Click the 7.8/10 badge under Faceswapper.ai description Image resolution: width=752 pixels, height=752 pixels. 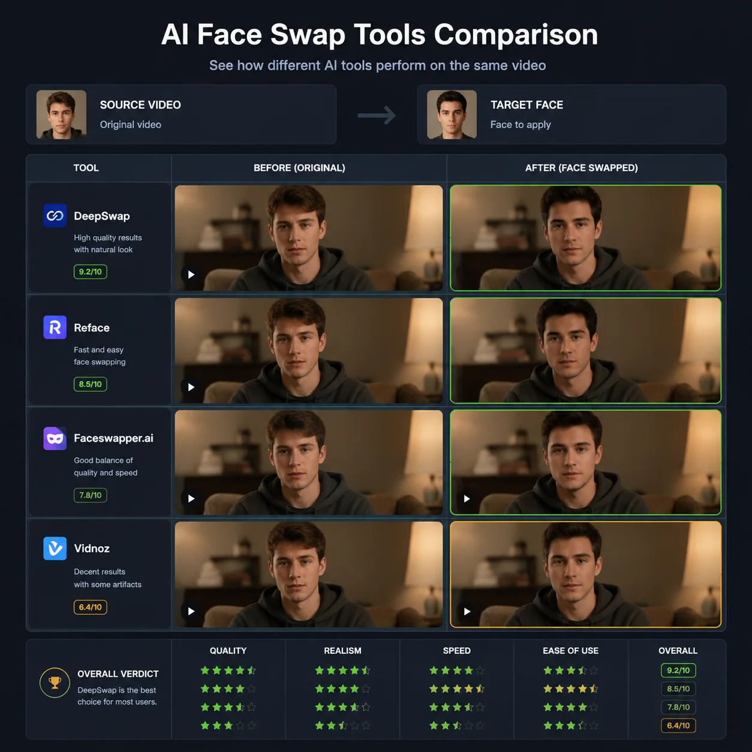91,495
